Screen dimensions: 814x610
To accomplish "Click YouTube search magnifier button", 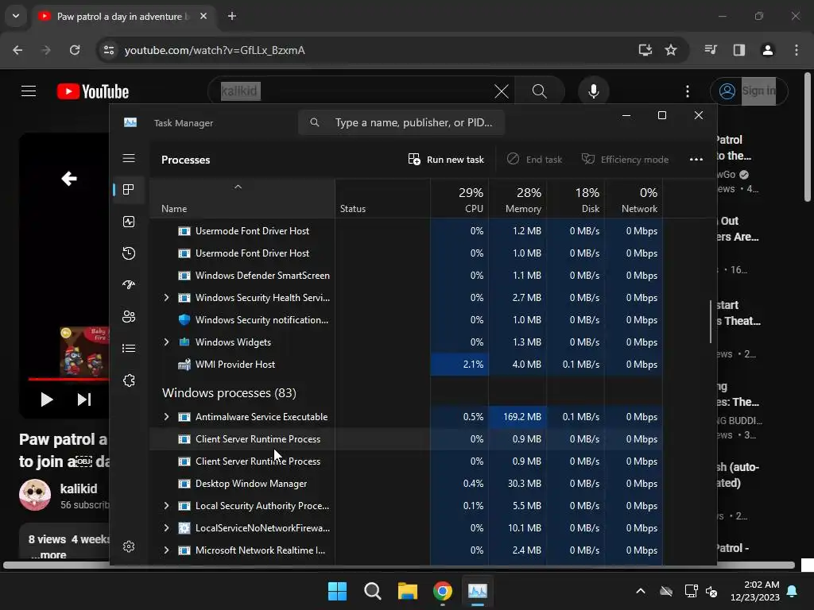I will (x=540, y=91).
